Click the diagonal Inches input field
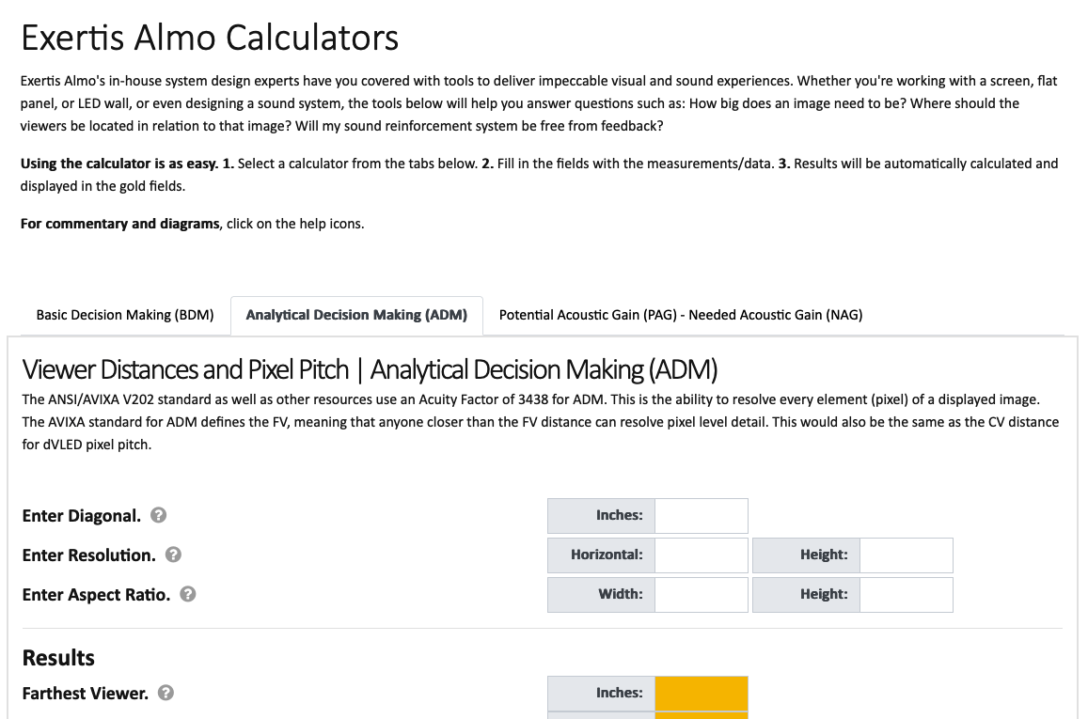 coord(702,515)
